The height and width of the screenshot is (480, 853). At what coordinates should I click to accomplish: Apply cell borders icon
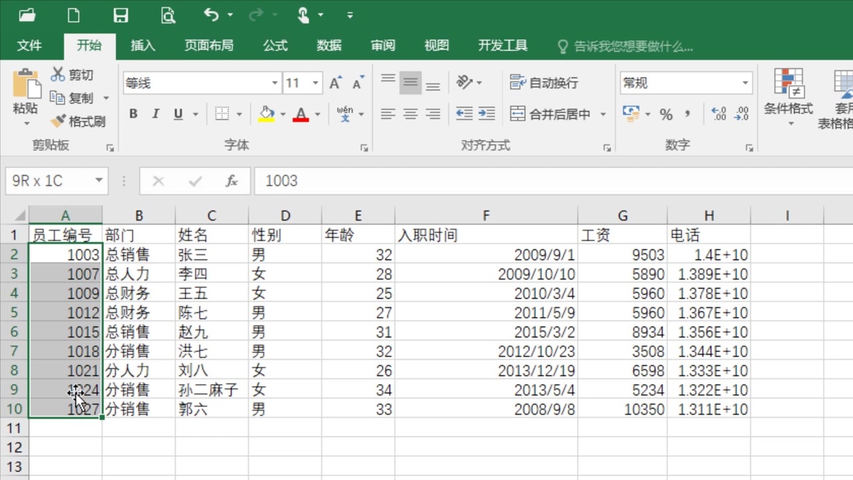(x=223, y=114)
